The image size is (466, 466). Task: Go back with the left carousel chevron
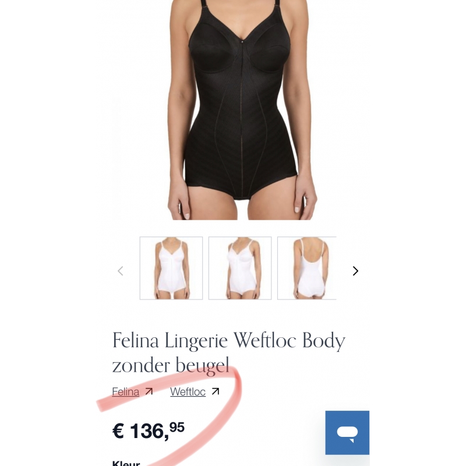(x=121, y=271)
